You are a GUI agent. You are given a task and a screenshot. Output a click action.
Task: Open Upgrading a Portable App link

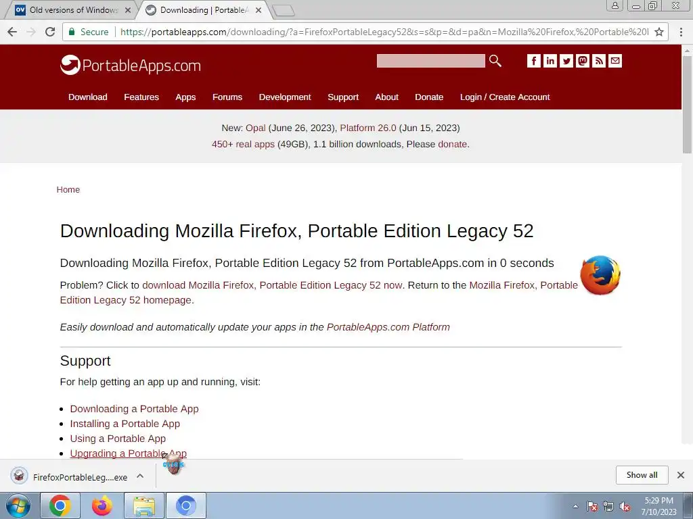[128, 453]
